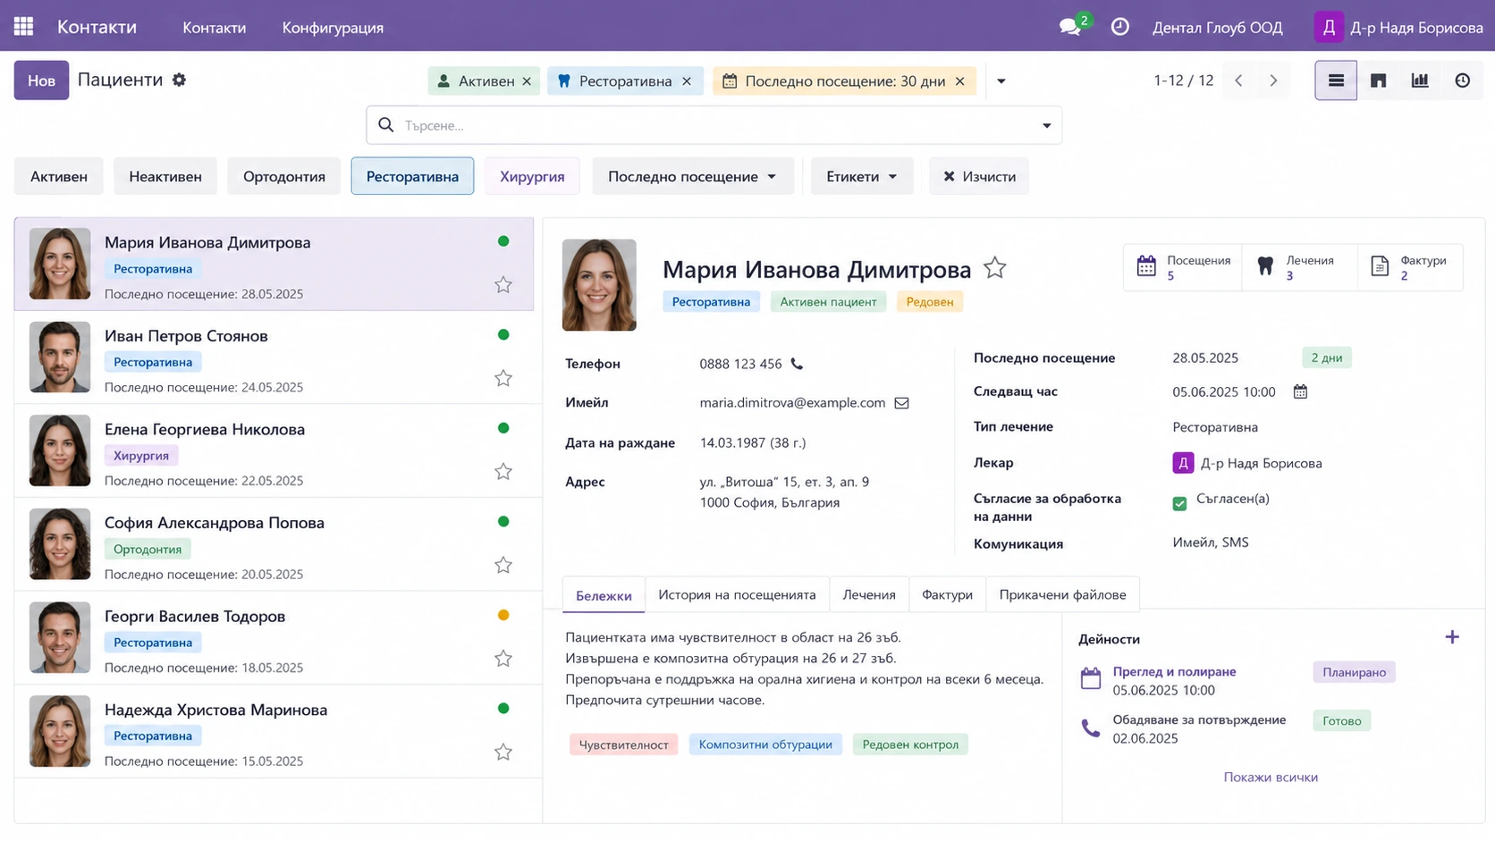Click the Покажи всички link
Image resolution: width=1495 pixels, height=841 pixels.
click(1271, 777)
